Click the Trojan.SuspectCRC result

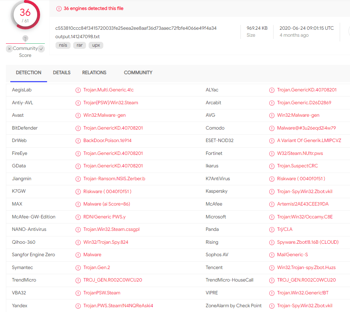297,166
